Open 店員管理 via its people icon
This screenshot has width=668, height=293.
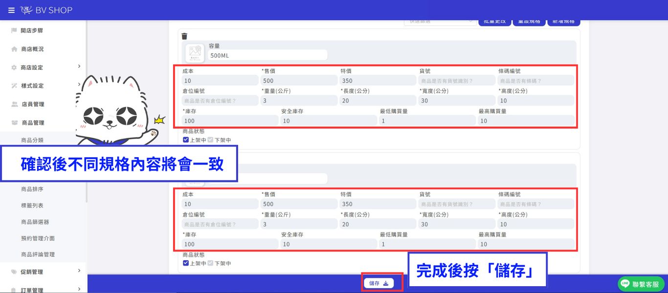(14, 104)
